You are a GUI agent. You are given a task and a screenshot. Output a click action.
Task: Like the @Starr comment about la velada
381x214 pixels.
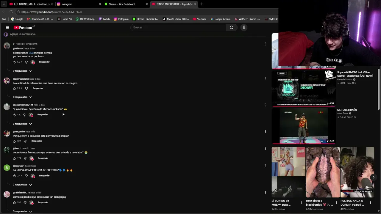14,158
